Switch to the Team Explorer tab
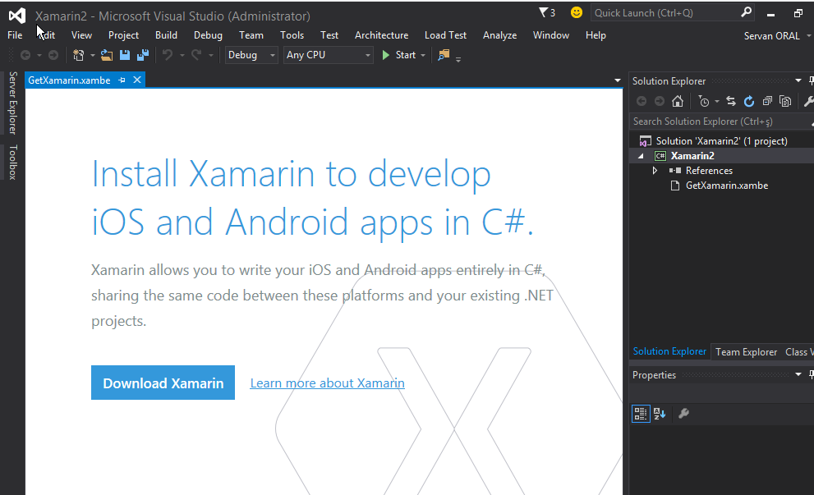This screenshot has width=814, height=495. click(x=746, y=352)
